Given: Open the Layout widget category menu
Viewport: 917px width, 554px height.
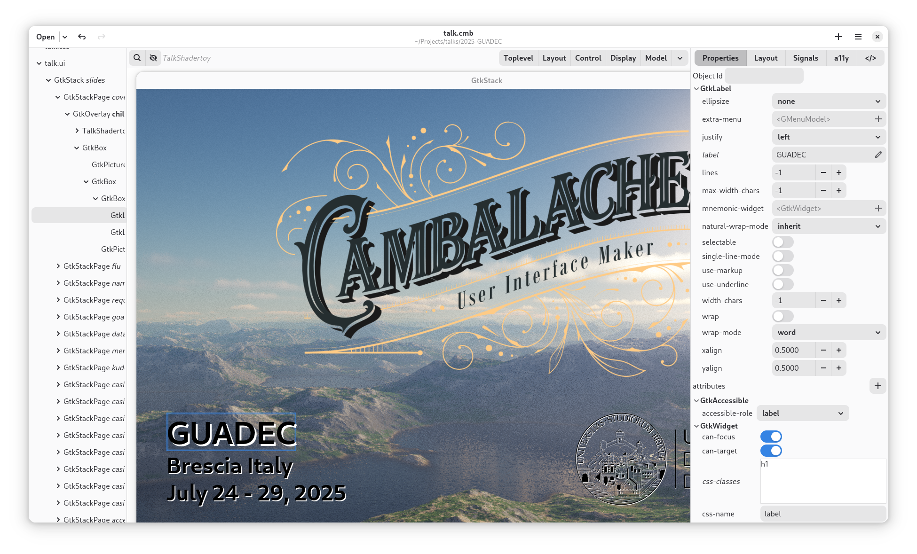Looking at the screenshot, I should pos(554,58).
